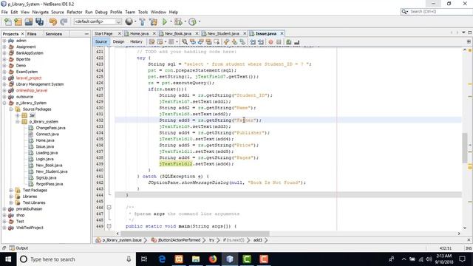Open the Debug Project dropdown arrow

click(185, 21)
